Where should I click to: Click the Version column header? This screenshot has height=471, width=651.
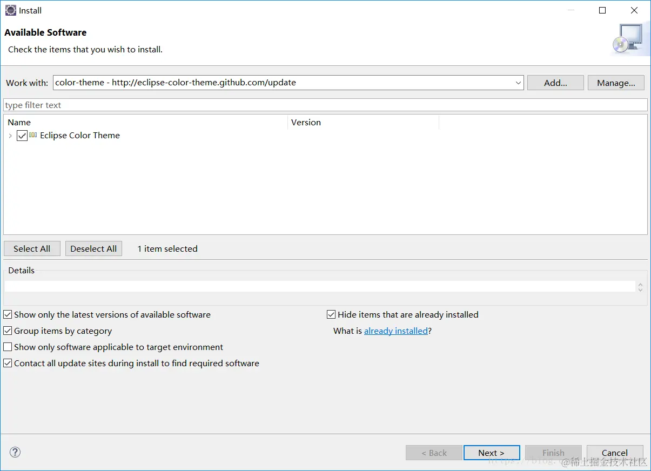(363, 122)
